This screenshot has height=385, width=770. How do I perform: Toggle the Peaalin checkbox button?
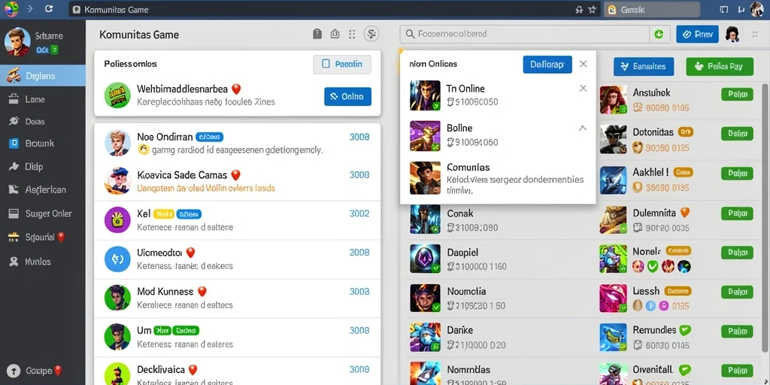pyautogui.click(x=342, y=64)
